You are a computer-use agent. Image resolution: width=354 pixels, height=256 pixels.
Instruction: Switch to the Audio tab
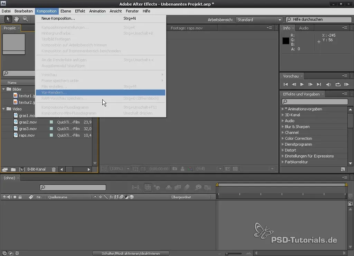pyautogui.click(x=304, y=28)
